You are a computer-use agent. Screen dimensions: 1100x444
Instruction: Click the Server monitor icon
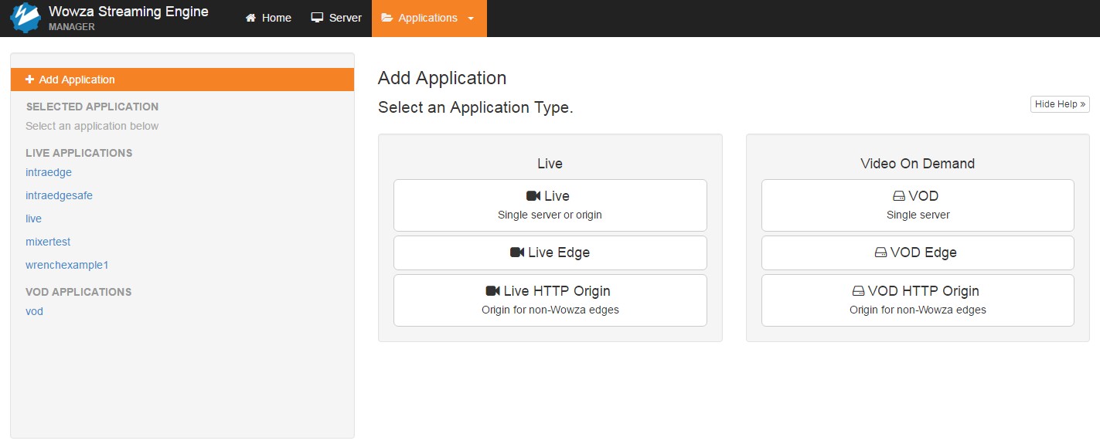(317, 18)
